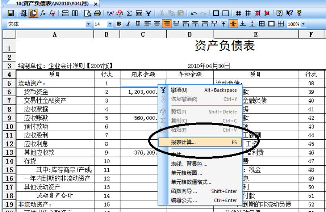Click the fx function icon
Screen dimensions: 326x212
(43, 13)
